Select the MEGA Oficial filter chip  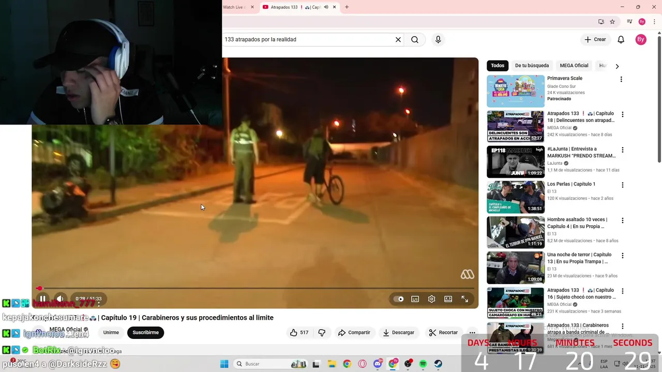coord(574,66)
